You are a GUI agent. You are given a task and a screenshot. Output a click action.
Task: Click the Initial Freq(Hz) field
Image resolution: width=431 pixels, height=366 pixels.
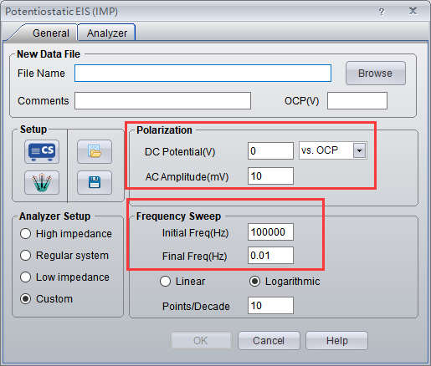pos(270,231)
